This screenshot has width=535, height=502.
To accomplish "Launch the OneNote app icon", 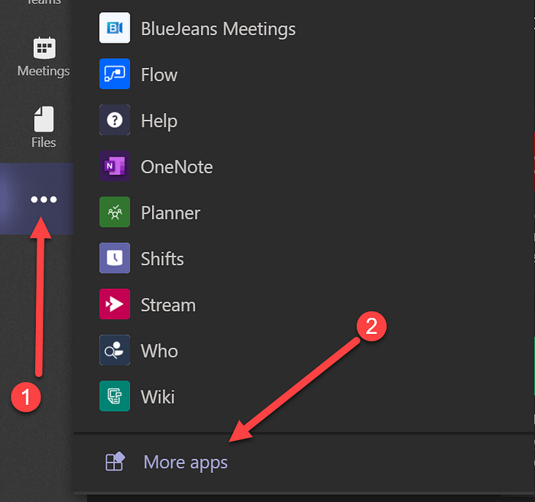I will (115, 166).
